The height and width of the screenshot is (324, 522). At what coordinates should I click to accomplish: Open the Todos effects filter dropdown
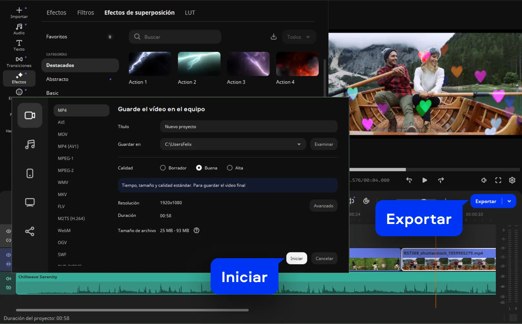click(x=298, y=37)
